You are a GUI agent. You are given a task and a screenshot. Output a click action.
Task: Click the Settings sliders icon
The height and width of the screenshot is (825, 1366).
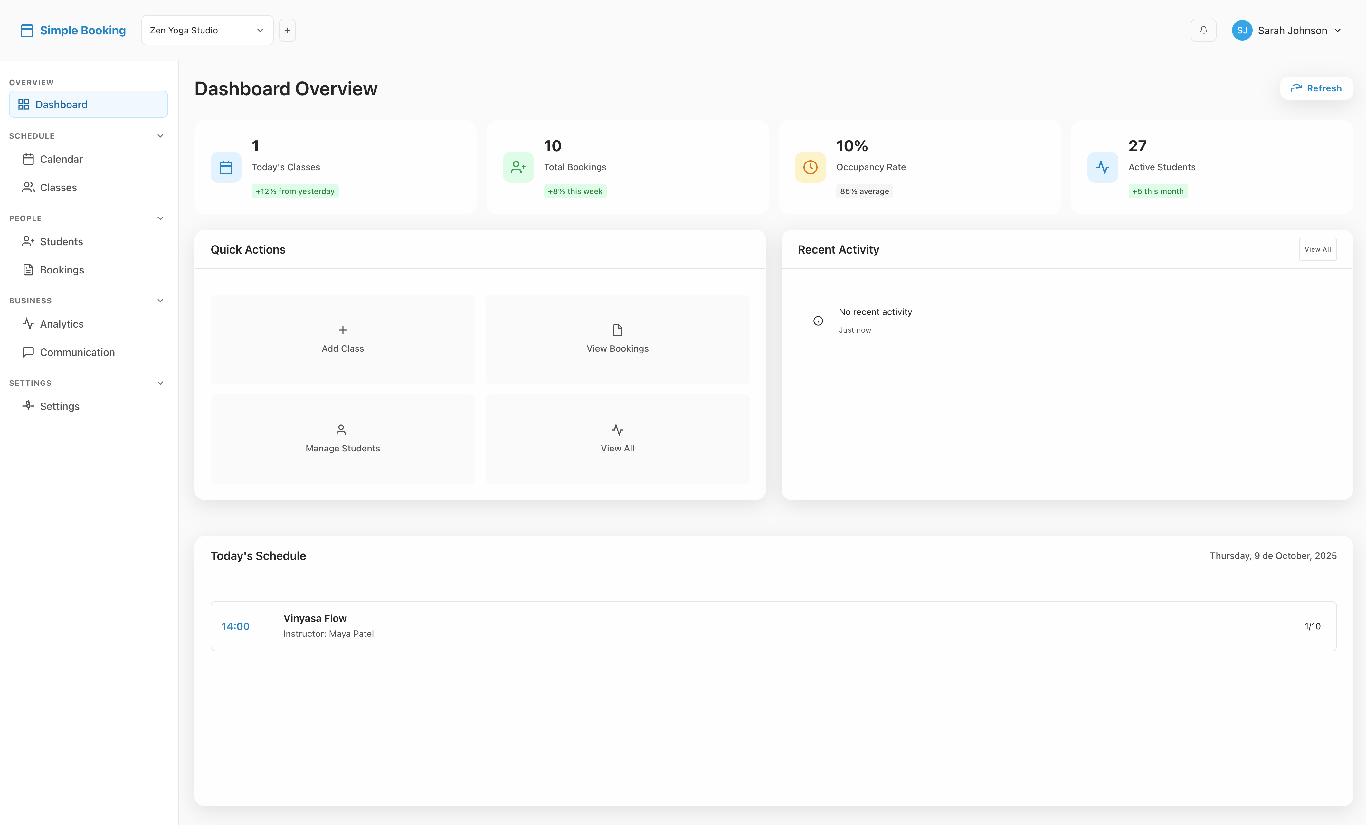[x=28, y=405]
